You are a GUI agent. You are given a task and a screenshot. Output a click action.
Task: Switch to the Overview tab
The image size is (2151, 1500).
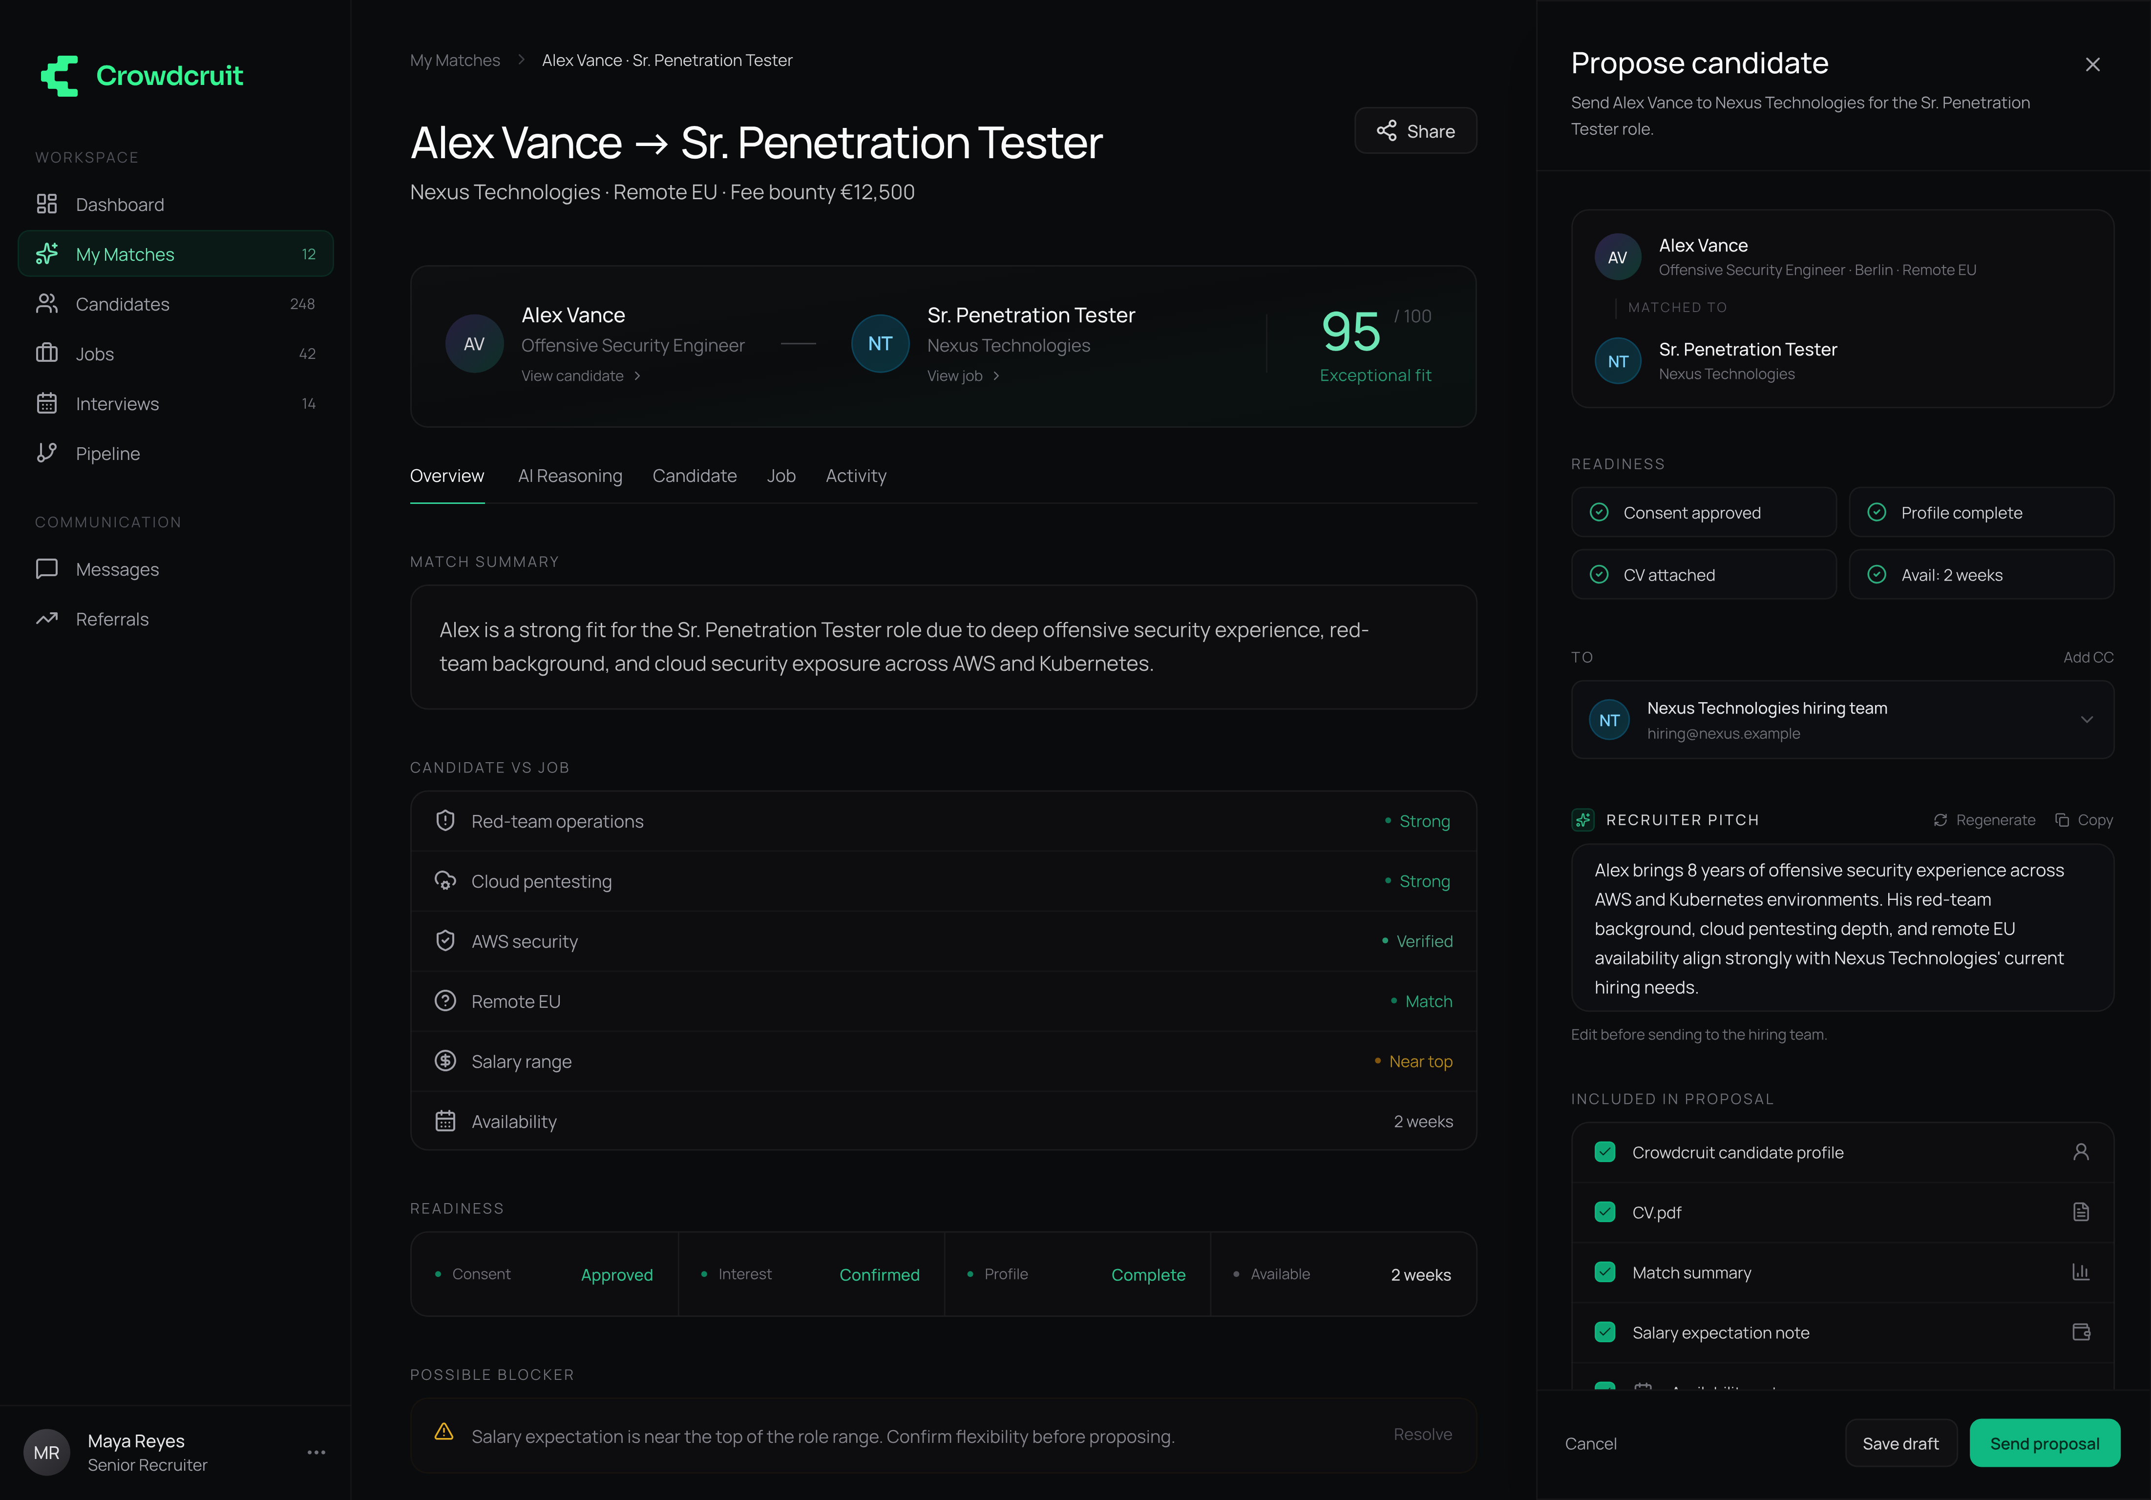[x=447, y=476]
